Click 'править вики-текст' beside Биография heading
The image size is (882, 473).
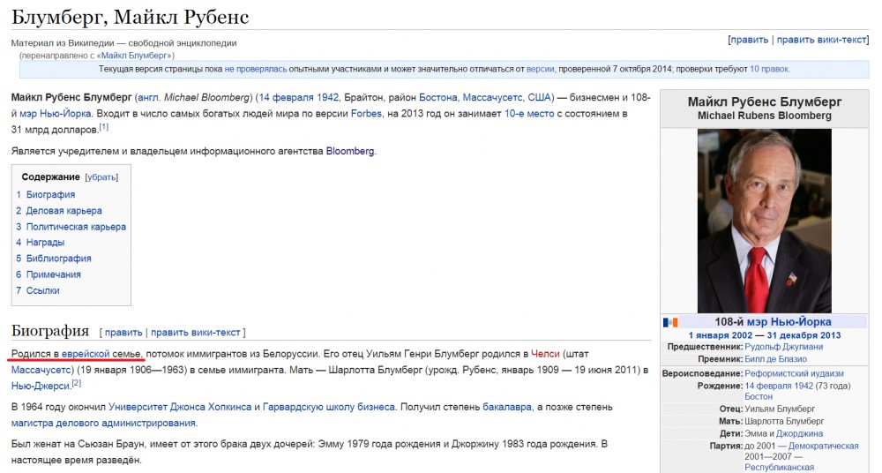[195, 333]
